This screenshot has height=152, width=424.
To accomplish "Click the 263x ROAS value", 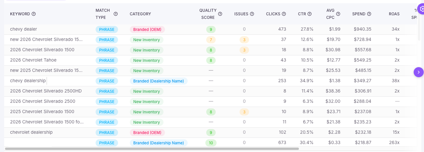I will tap(394, 143).
